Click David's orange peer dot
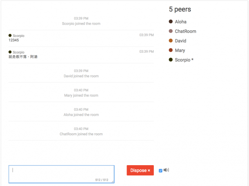 pyautogui.click(x=171, y=41)
